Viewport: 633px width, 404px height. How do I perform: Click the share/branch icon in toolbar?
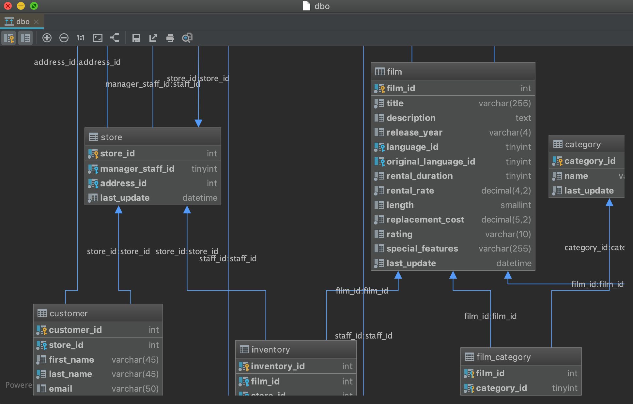coord(114,38)
